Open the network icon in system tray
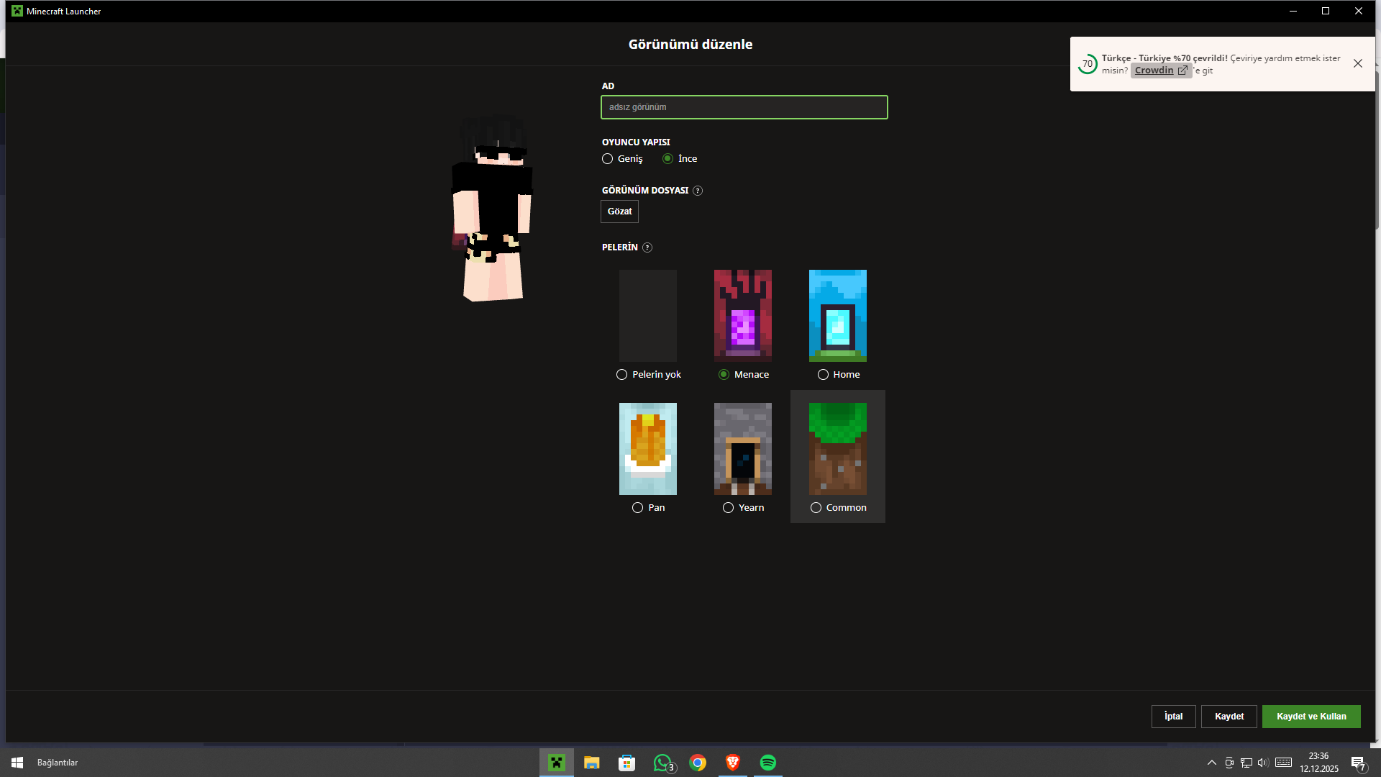The height and width of the screenshot is (777, 1381). point(1246,763)
